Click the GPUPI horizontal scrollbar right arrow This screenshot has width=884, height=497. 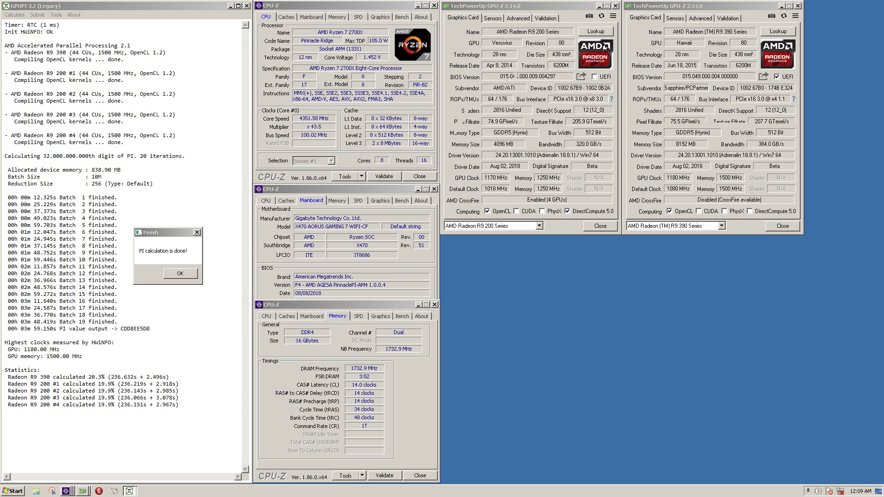[238, 477]
